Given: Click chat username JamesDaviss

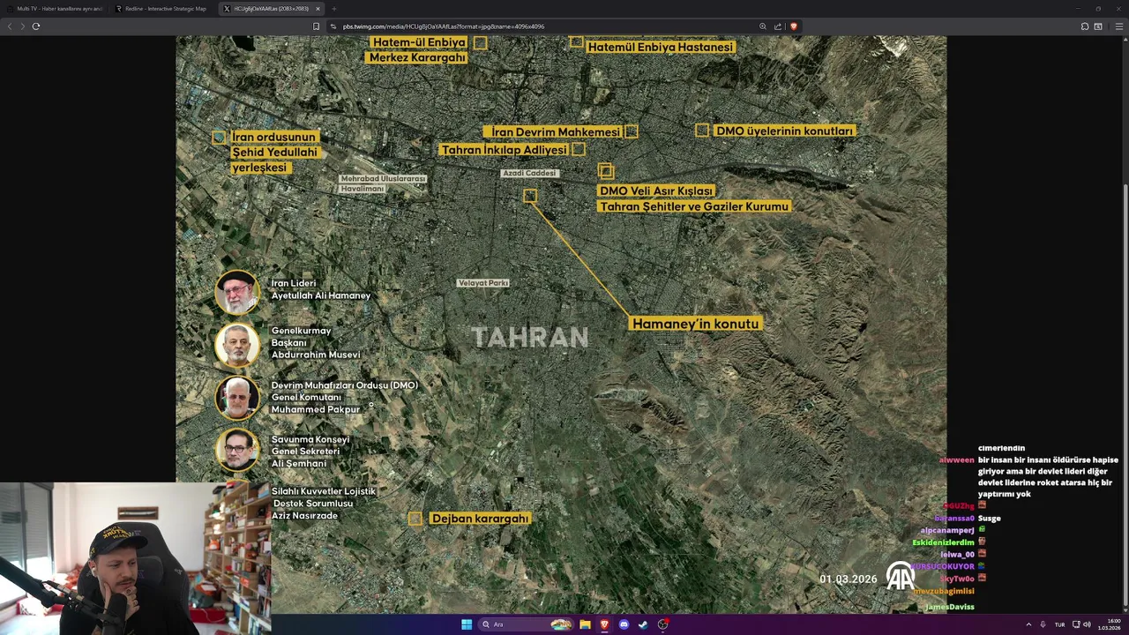Looking at the screenshot, I should point(950,607).
